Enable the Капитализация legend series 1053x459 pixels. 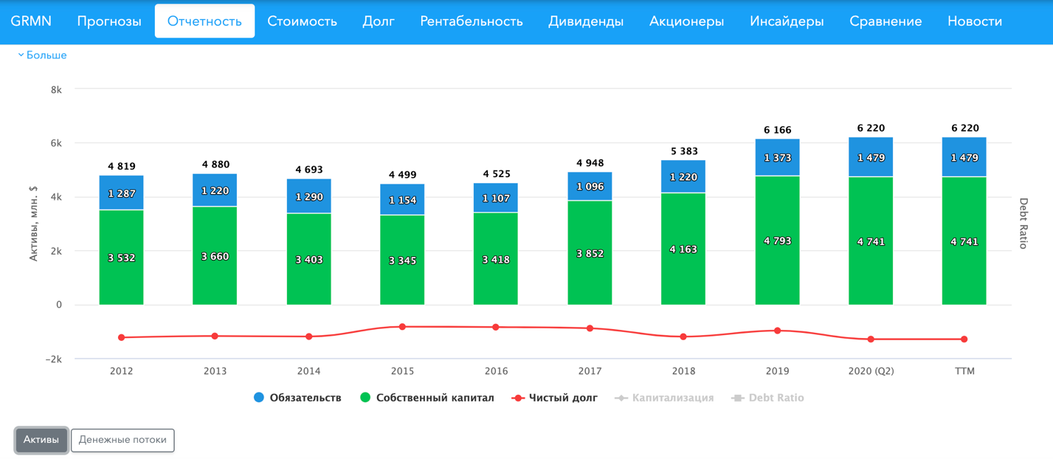coord(664,398)
